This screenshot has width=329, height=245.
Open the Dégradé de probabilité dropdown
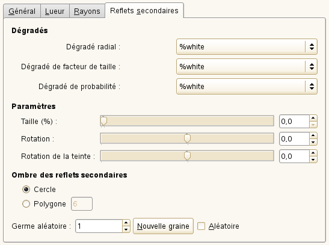click(x=247, y=87)
